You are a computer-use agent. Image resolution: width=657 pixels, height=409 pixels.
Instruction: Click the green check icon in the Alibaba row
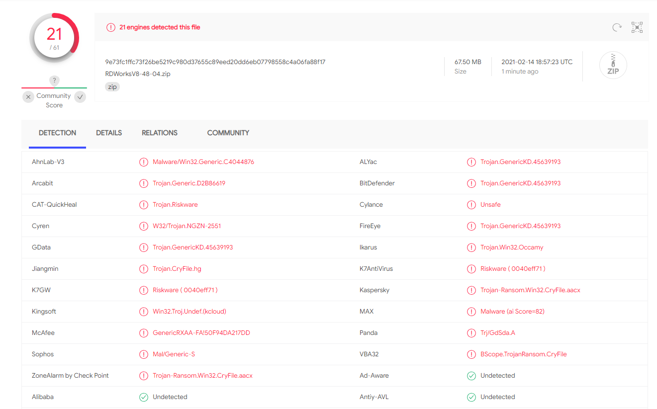pyautogui.click(x=144, y=397)
